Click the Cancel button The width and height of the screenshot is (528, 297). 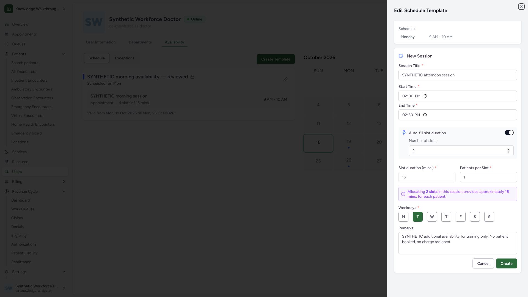point(483,263)
